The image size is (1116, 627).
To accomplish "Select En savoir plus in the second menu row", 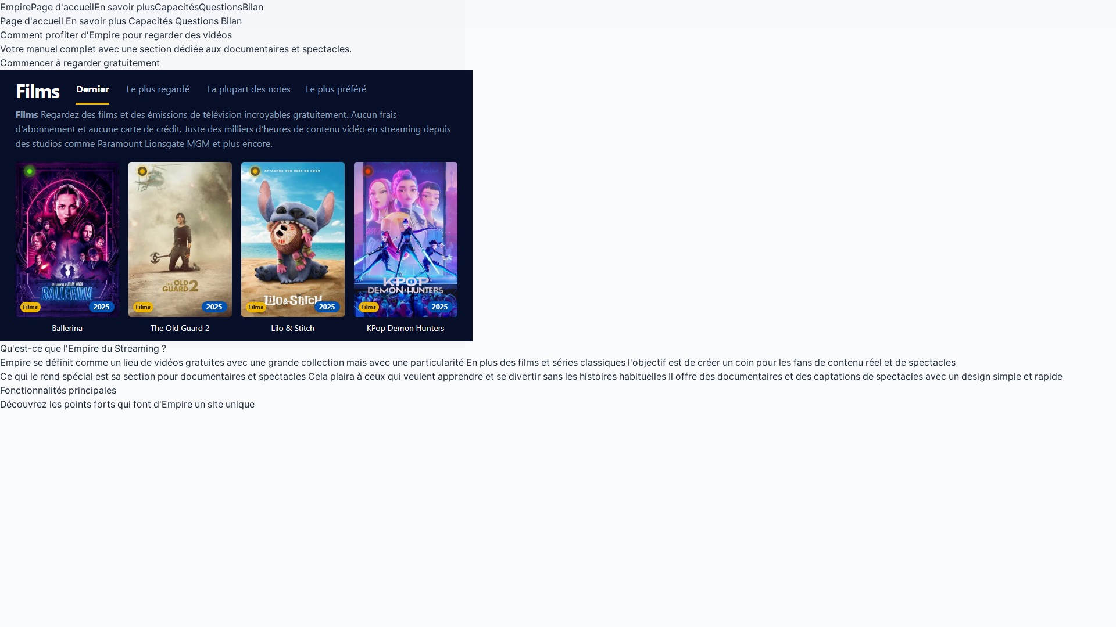I will point(96,21).
